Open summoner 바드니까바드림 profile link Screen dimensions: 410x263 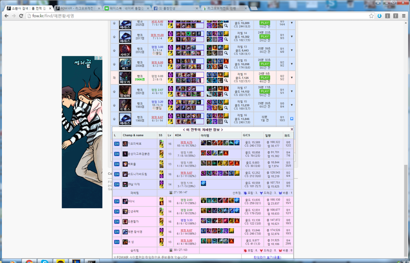click(x=137, y=174)
